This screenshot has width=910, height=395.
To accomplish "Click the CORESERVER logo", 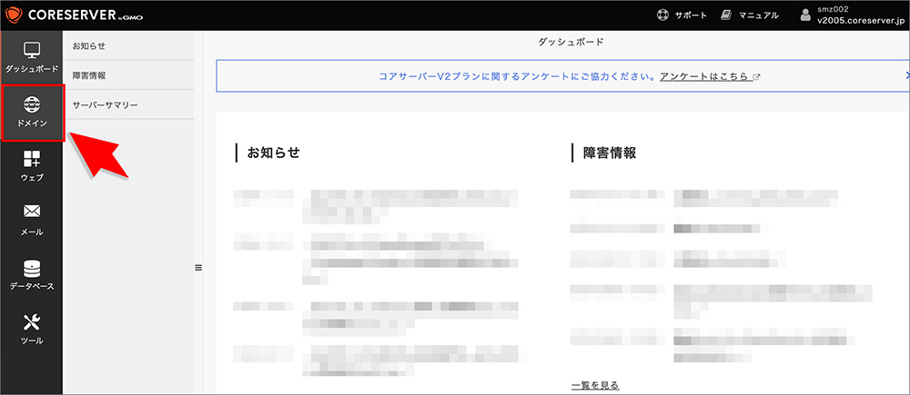I will 75,15.
